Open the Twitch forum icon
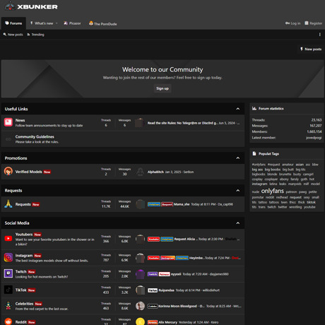This screenshot has height=325, width=325. (8, 273)
